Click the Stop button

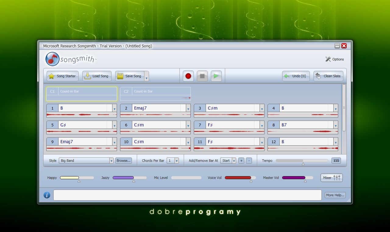coord(202,76)
